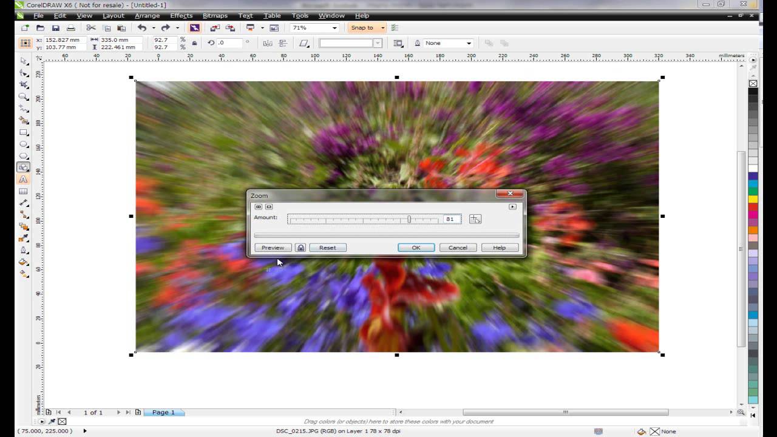
Task: Cancel the Zoom dialog
Action: pyautogui.click(x=458, y=248)
